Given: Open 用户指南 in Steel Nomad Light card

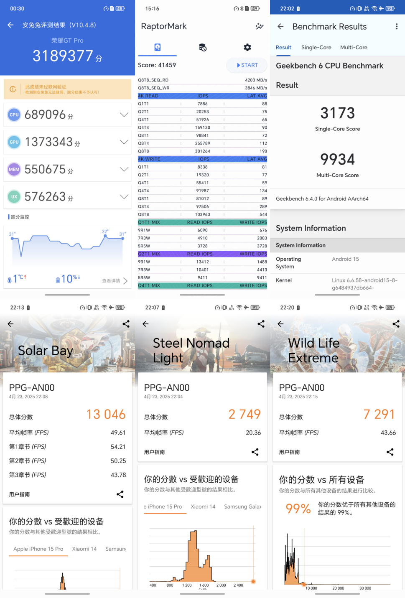Looking at the screenshot, I should pos(155,452).
